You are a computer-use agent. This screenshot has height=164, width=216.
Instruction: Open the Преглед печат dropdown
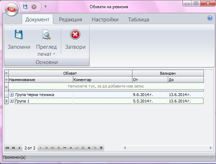point(46,43)
